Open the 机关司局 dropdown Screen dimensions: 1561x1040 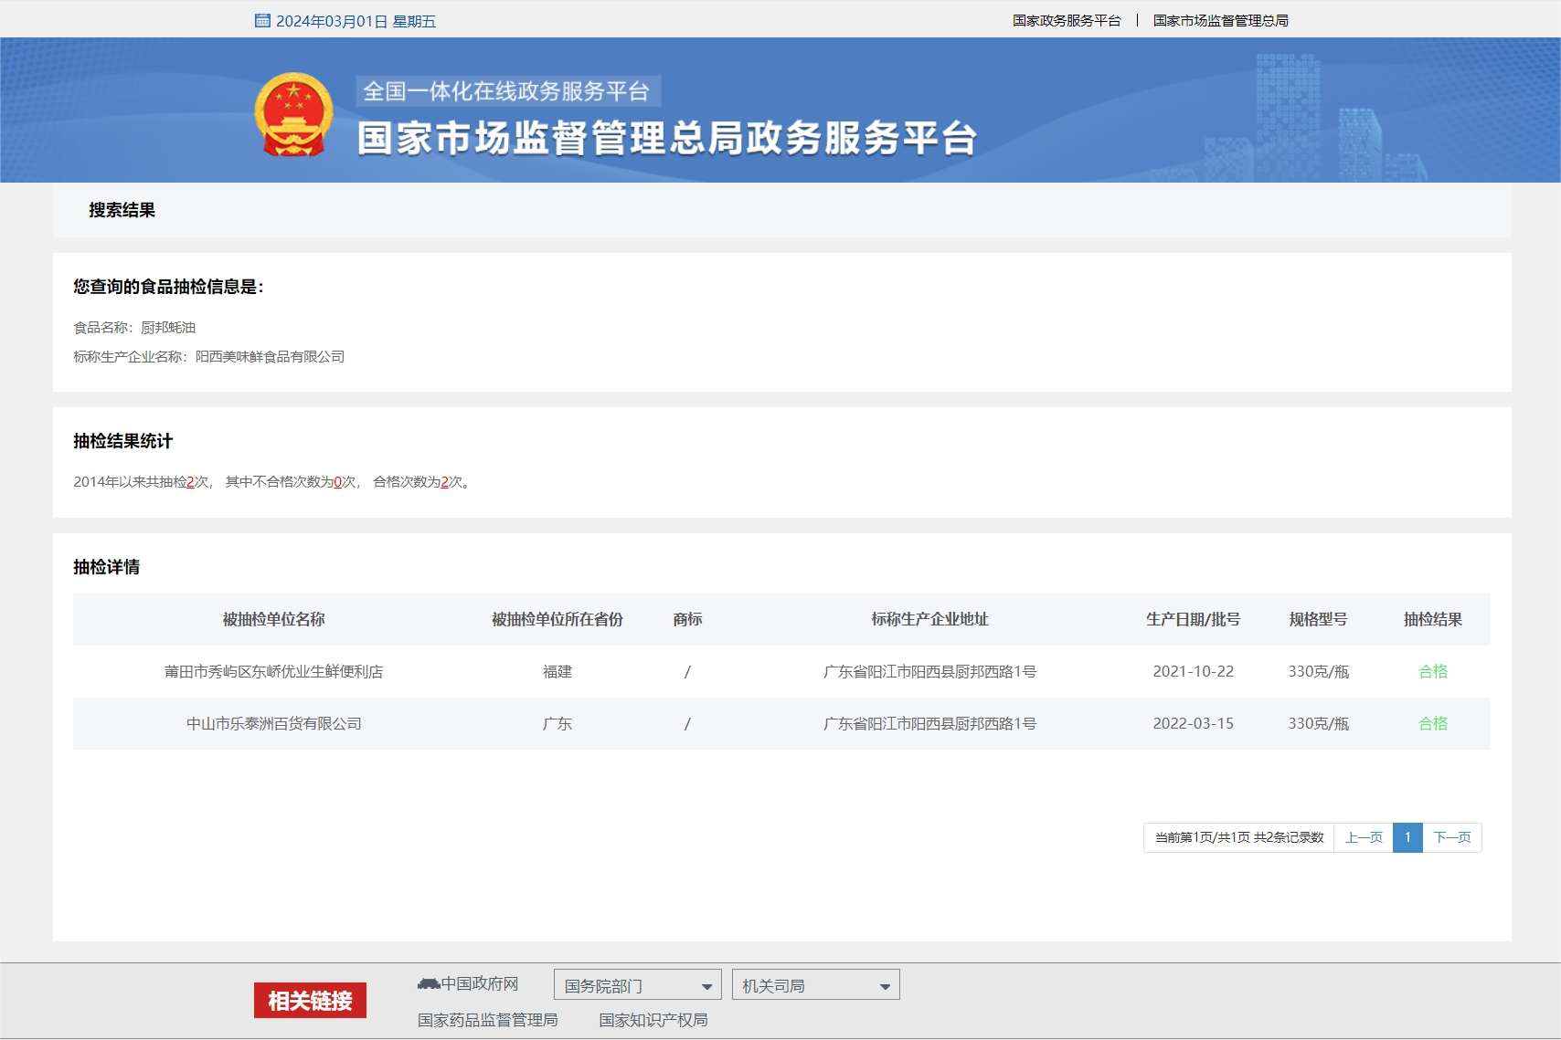tap(814, 984)
